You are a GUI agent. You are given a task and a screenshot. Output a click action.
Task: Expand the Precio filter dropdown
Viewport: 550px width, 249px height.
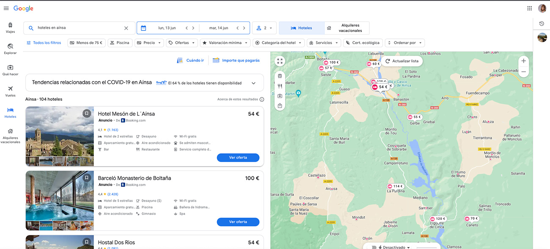click(149, 43)
